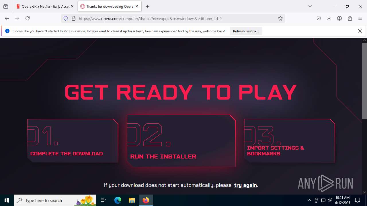Click the taskbar search box

55,200
